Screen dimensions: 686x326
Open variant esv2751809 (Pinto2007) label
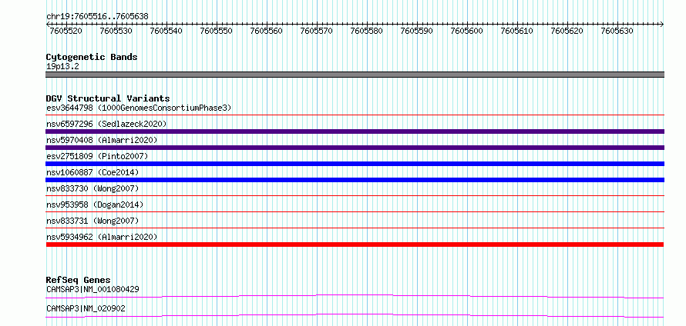(x=97, y=156)
